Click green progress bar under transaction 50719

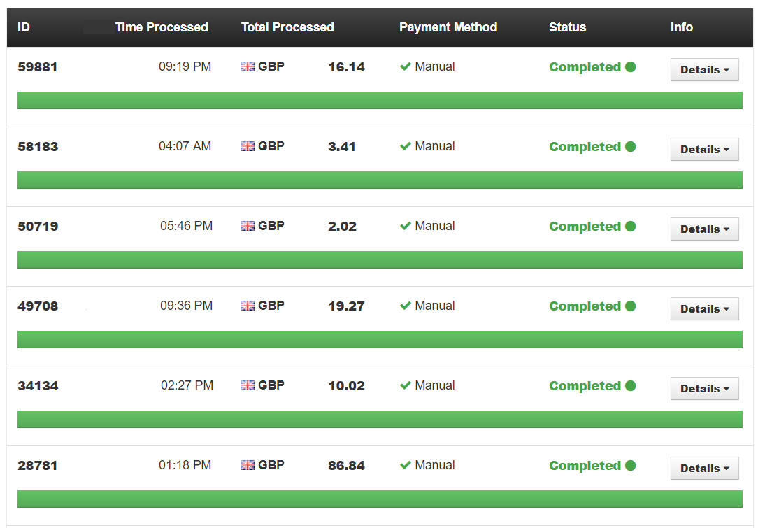380,259
